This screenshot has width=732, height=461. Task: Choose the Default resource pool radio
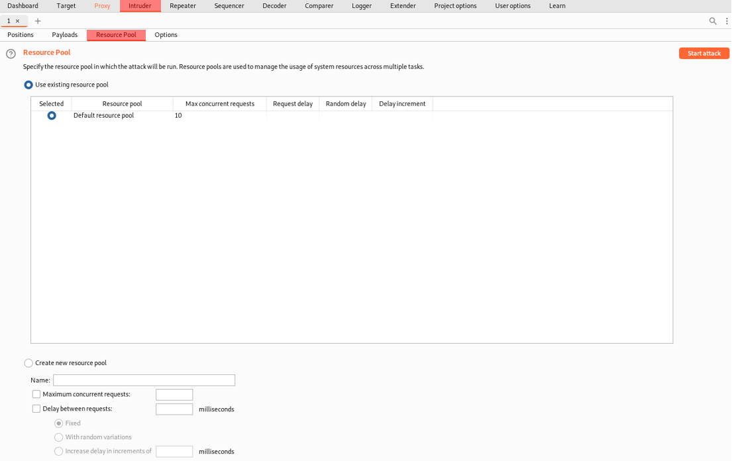[x=52, y=116]
